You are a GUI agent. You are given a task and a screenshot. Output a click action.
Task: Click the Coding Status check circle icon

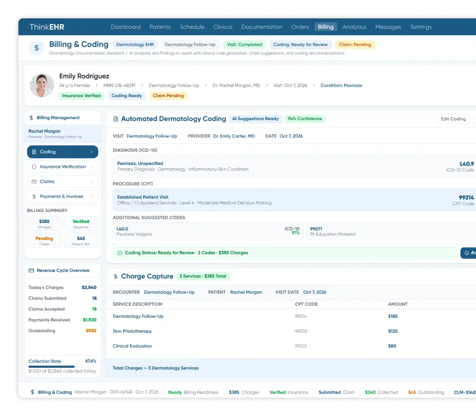[x=120, y=253]
